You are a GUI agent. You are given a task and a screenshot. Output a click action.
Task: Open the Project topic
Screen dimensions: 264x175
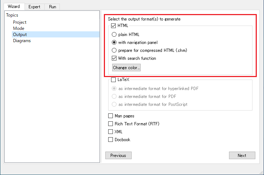tap(20, 22)
